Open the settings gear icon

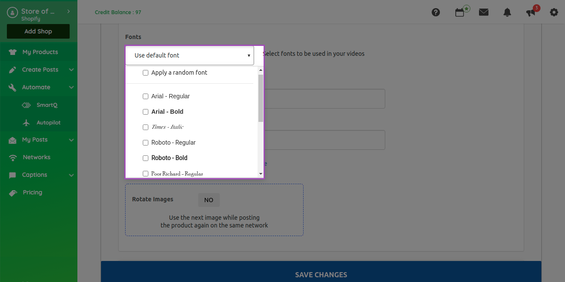(554, 12)
